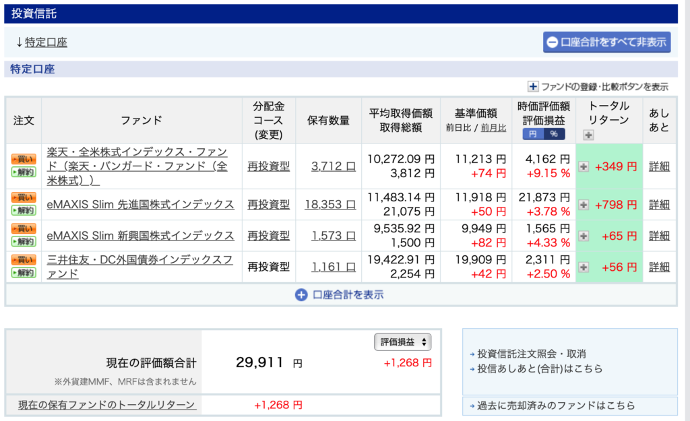Click 前月比 link in 基準価額 header
Image resolution: width=690 pixels, height=421 pixels.
coord(493,128)
